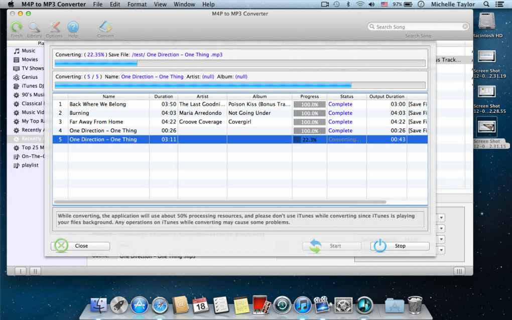The height and width of the screenshot is (320, 512).
Task: Click the single-bar view button at bottom left
Action: [21, 271]
